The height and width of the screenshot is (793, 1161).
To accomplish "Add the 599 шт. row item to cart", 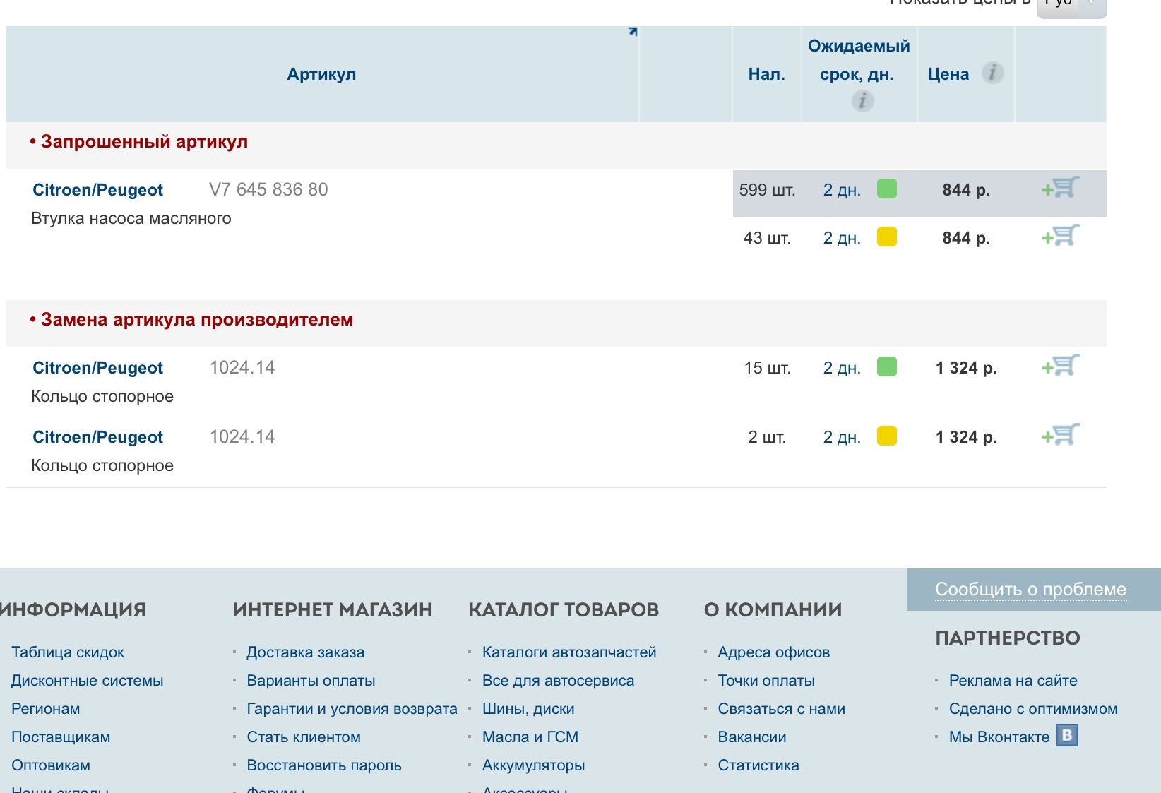I will (1061, 188).
